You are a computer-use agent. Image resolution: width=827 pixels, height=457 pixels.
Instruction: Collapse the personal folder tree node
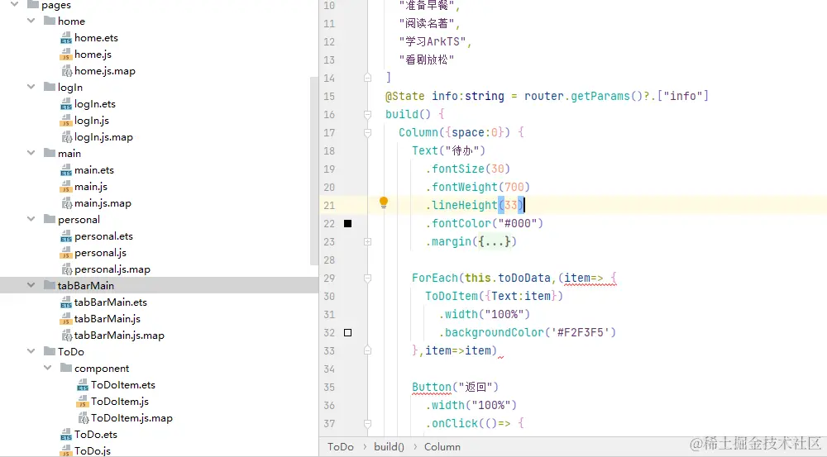click(x=31, y=219)
